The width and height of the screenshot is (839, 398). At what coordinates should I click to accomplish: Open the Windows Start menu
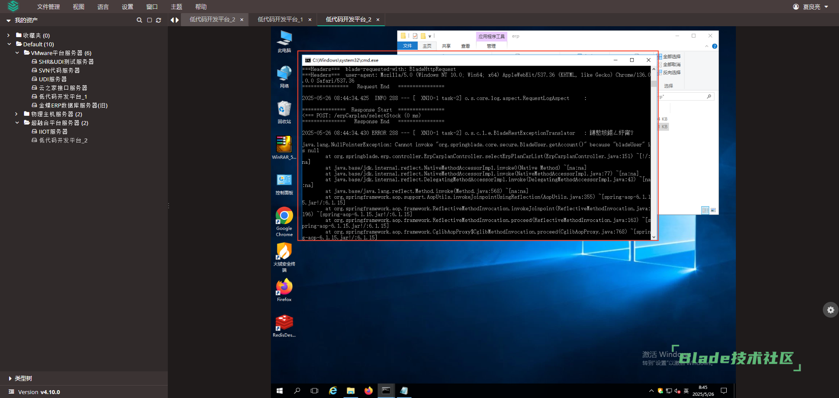[x=280, y=391]
